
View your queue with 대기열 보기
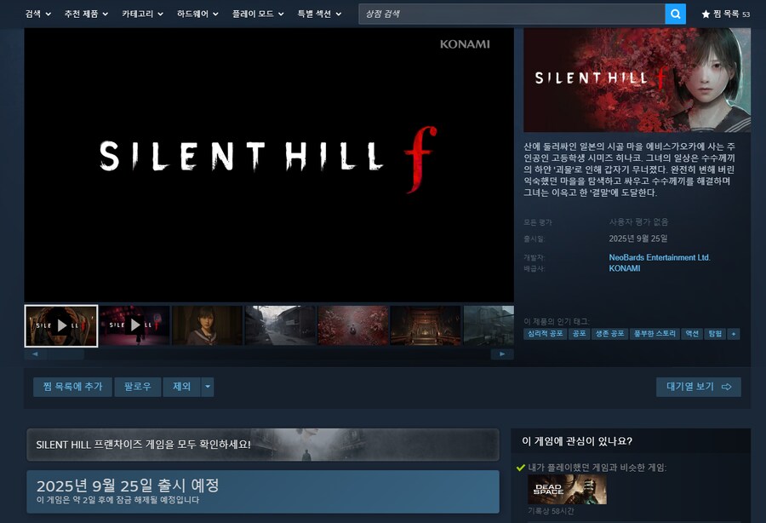point(698,387)
